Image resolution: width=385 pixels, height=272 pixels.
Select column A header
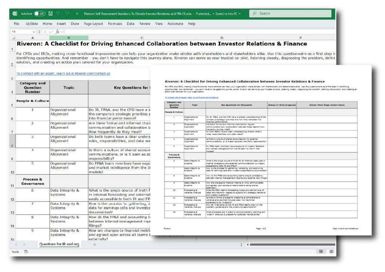(33, 38)
